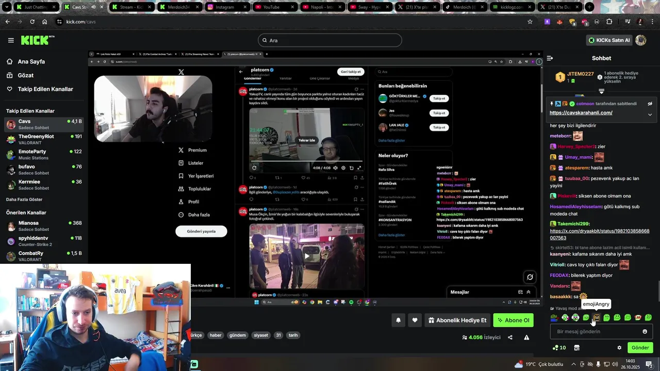Viewport: 660px width, 371px height.
Task: Switch to the YouTube browser tab
Action: (274, 7)
